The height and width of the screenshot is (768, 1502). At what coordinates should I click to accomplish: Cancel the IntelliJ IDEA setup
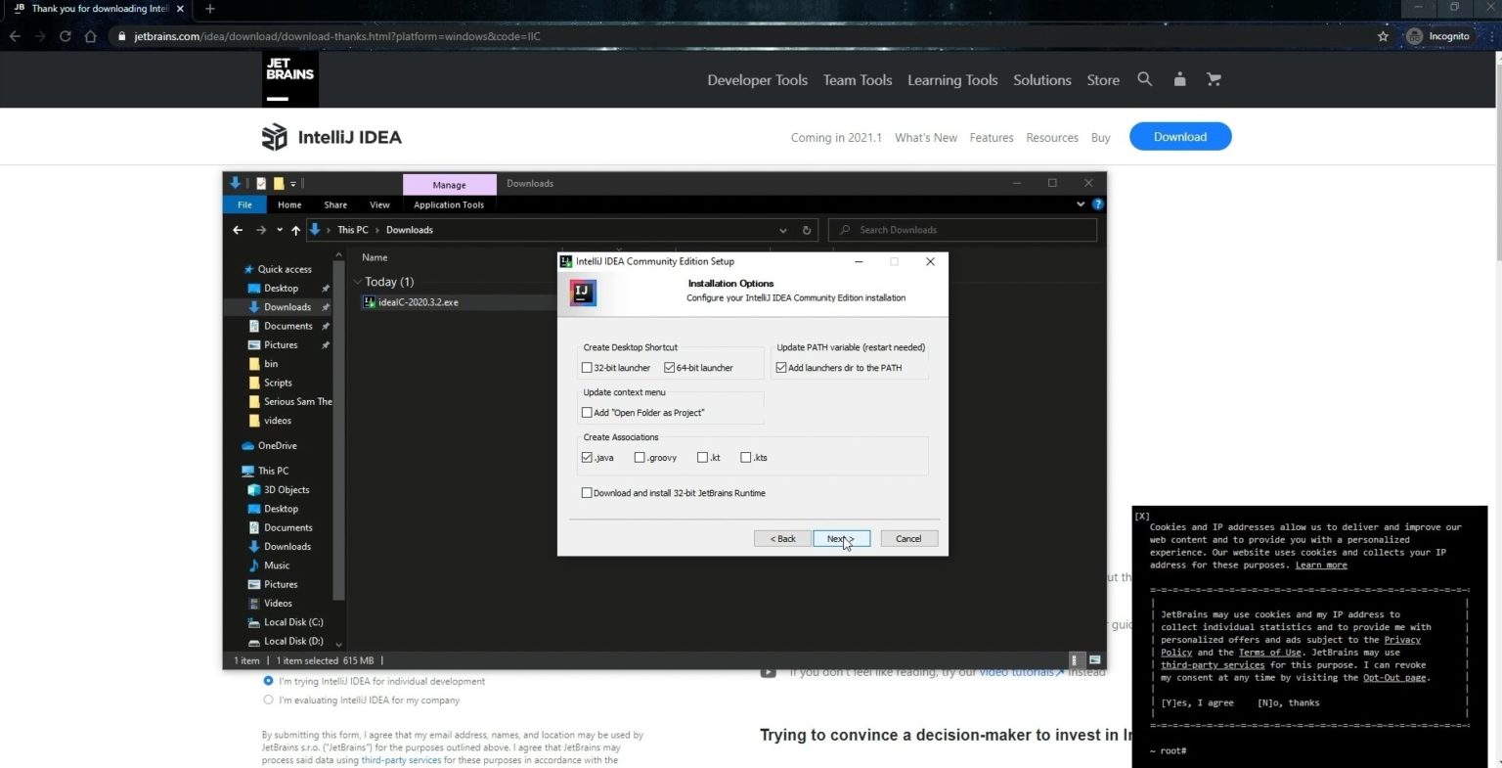click(x=908, y=539)
